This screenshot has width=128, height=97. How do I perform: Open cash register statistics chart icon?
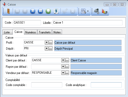[104, 11]
